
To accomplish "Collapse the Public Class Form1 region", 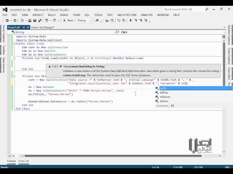I will (x=14, y=43).
